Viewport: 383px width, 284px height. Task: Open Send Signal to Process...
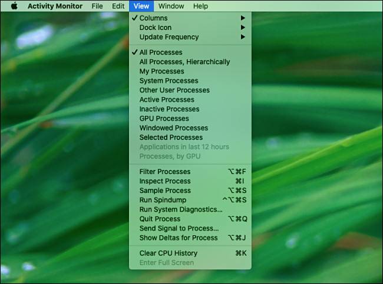190,228
